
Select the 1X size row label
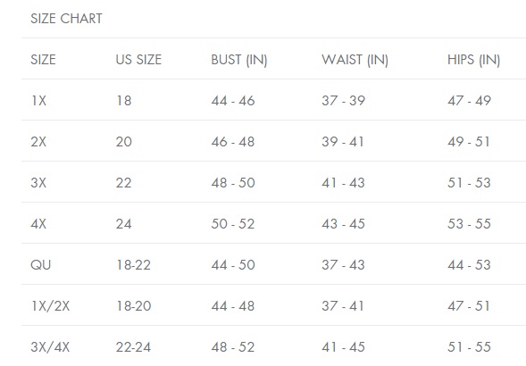click(38, 101)
